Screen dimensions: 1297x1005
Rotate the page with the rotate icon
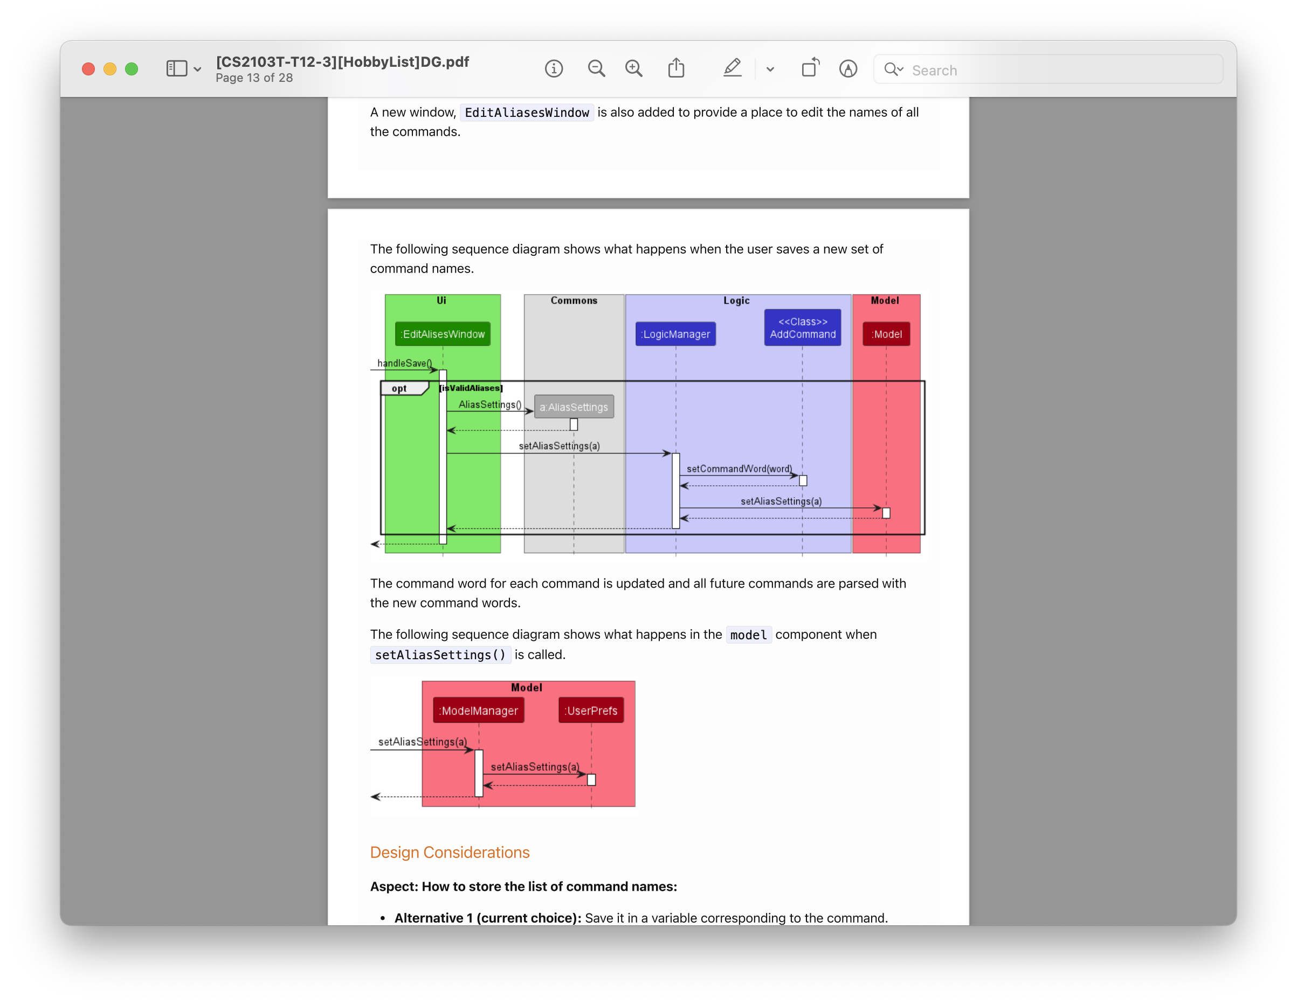[x=810, y=69]
